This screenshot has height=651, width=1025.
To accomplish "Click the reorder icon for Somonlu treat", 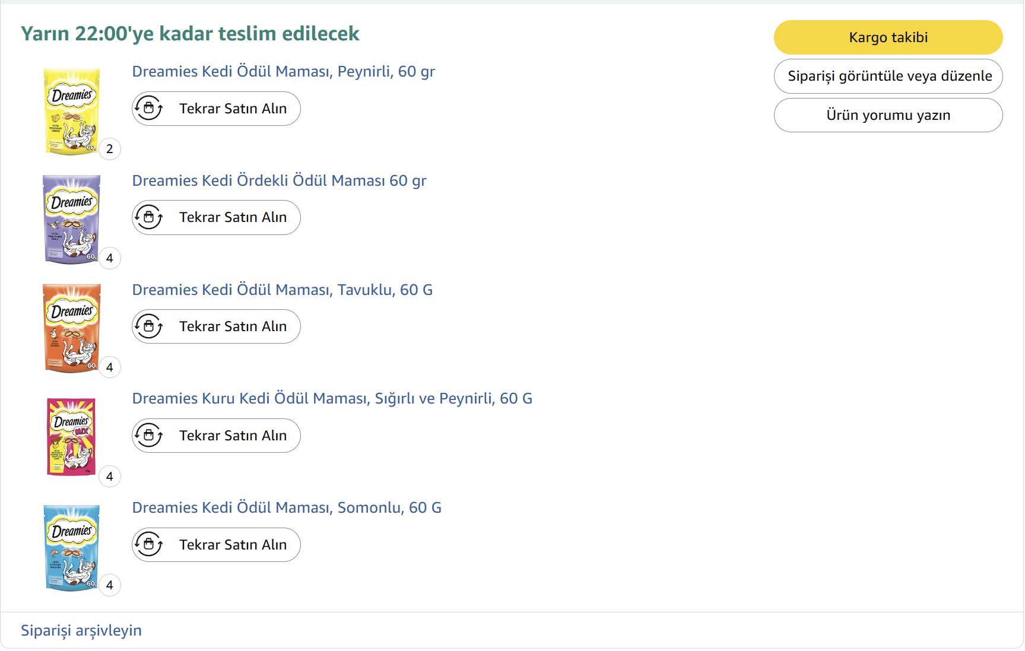I will pos(149,545).
